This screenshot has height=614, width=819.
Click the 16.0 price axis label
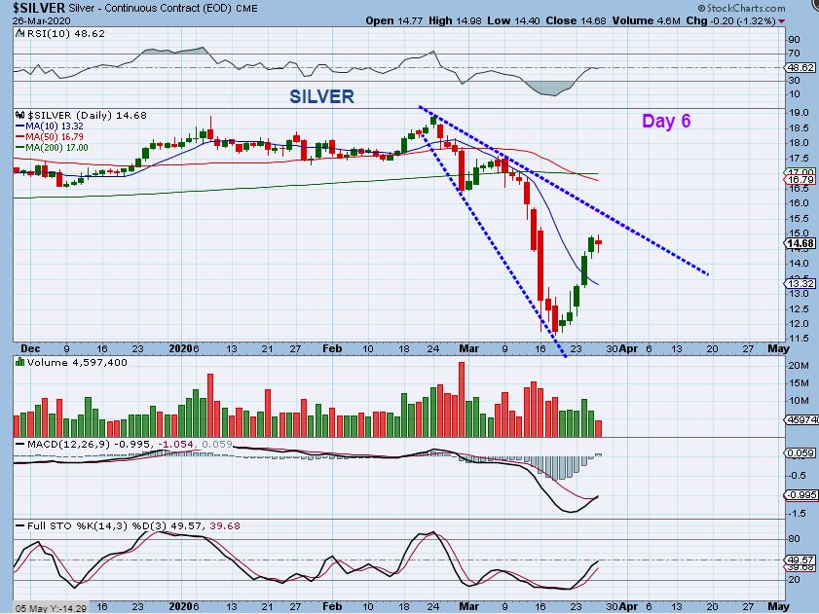[800, 203]
